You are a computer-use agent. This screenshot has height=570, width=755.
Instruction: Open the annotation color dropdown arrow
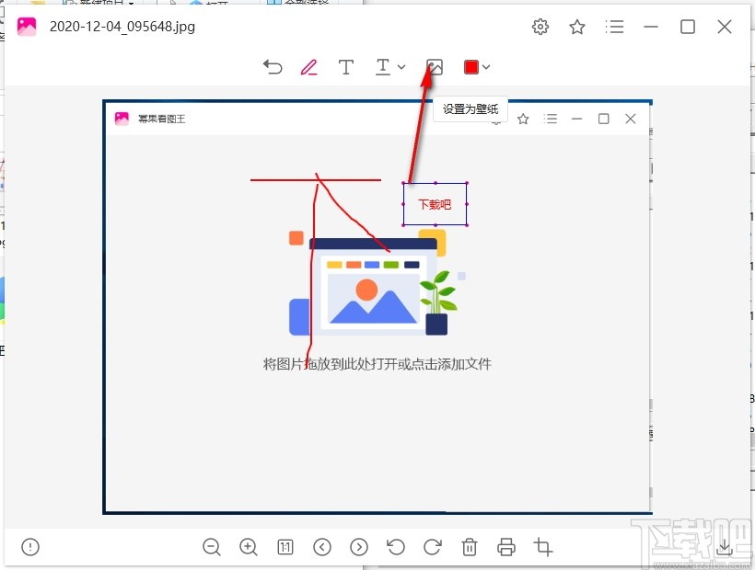tap(487, 66)
